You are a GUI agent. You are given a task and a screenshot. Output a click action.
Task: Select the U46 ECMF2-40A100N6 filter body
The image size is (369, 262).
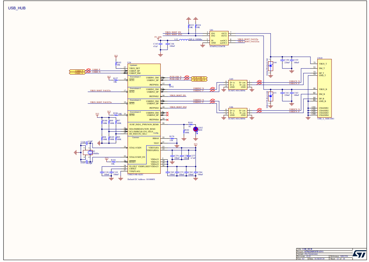238,113
